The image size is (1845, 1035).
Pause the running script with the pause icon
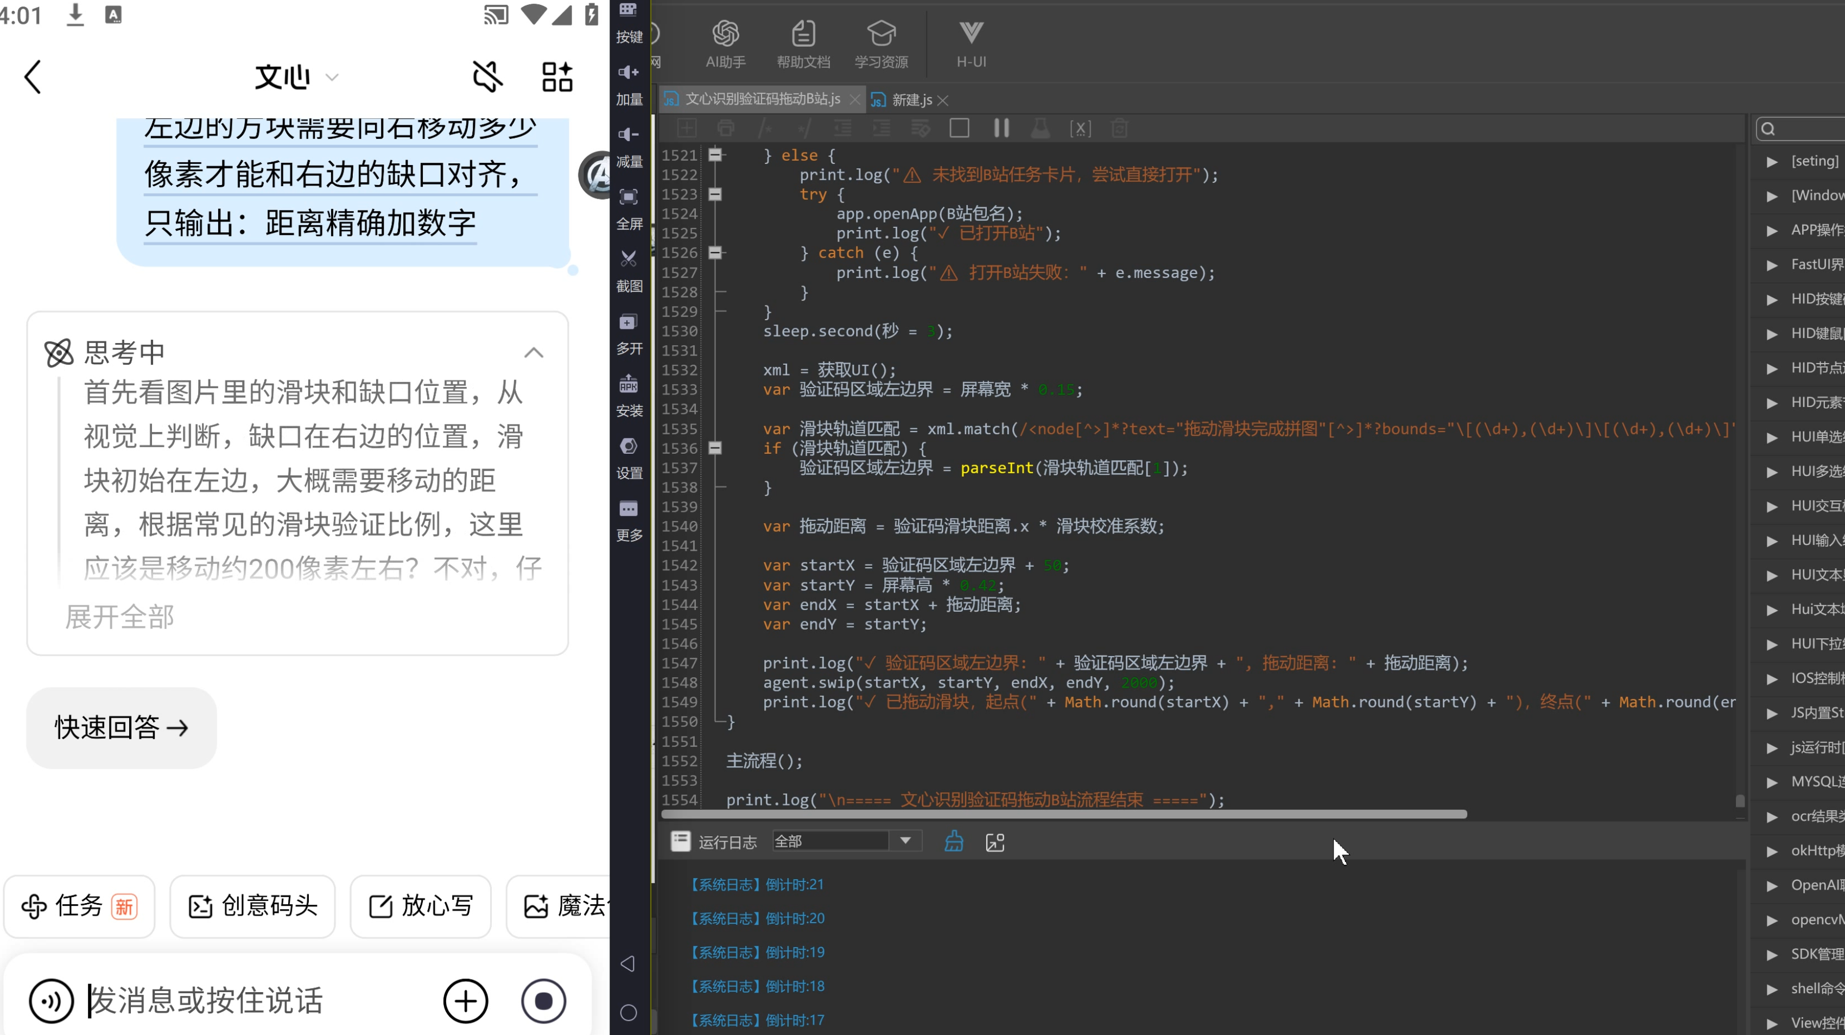pos(1001,128)
